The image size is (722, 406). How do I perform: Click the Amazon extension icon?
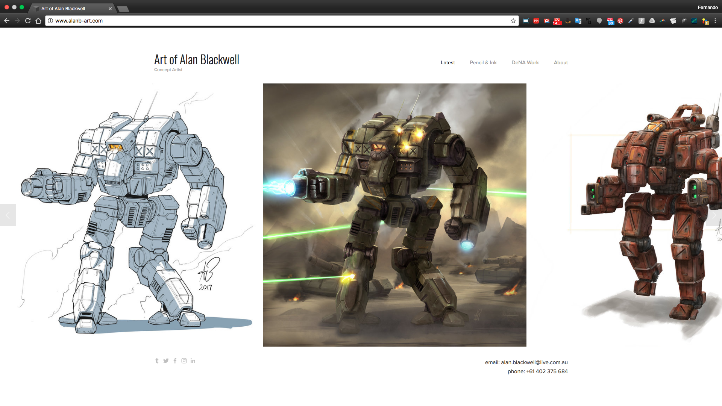(x=568, y=21)
